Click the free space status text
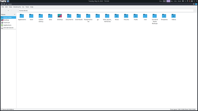 coord(183,109)
